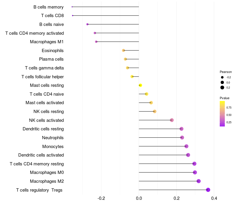Image resolution: width=235 pixels, height=206 pixels.
Task: Click the Monocytes axis label
Action: pos(53,147)
